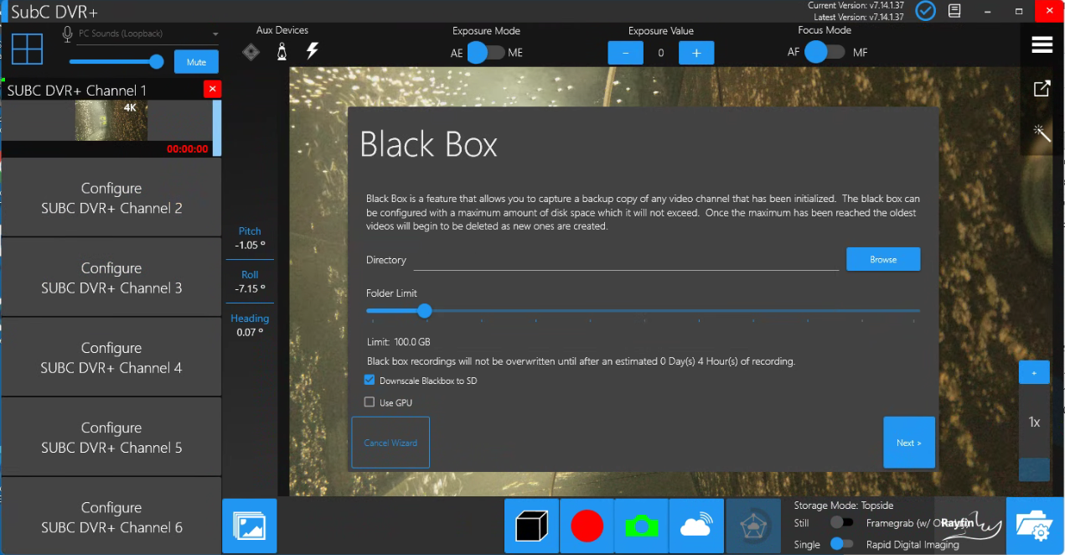This screenshot has height=555, width=1065.
Task: Click the Cancel Wizard button
Action: [390, 443]
